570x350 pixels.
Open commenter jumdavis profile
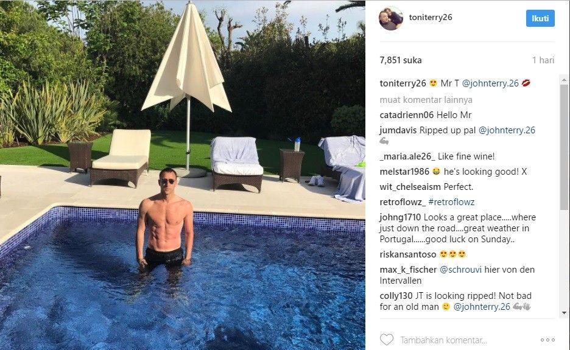tap(398, 130)
